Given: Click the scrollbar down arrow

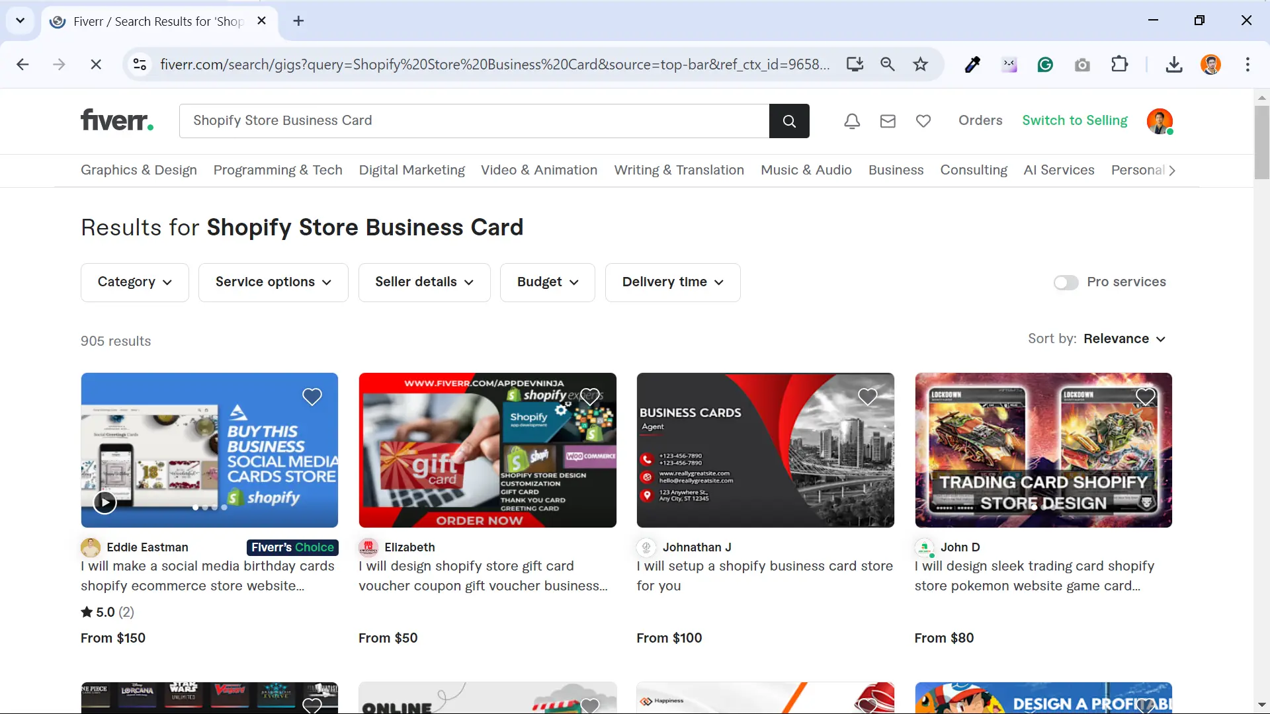Looking at the screenshot, I should tap(1261, 705).
